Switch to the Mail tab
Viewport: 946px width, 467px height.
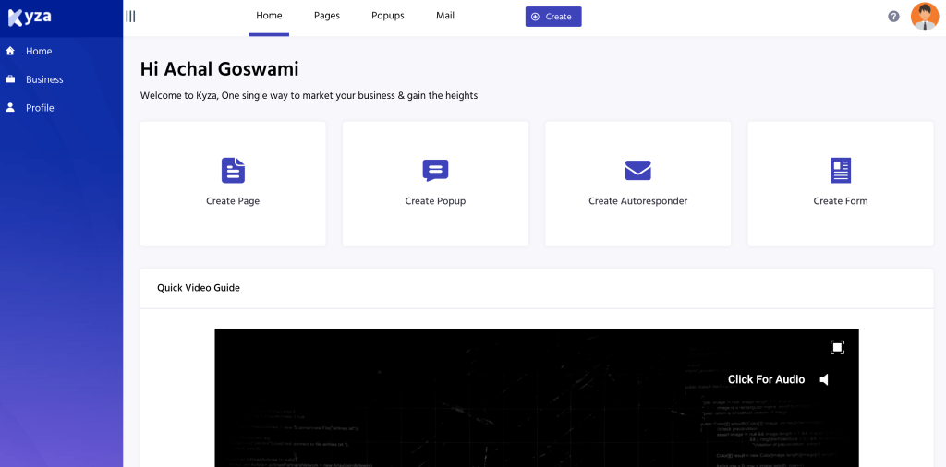point(445,17)
